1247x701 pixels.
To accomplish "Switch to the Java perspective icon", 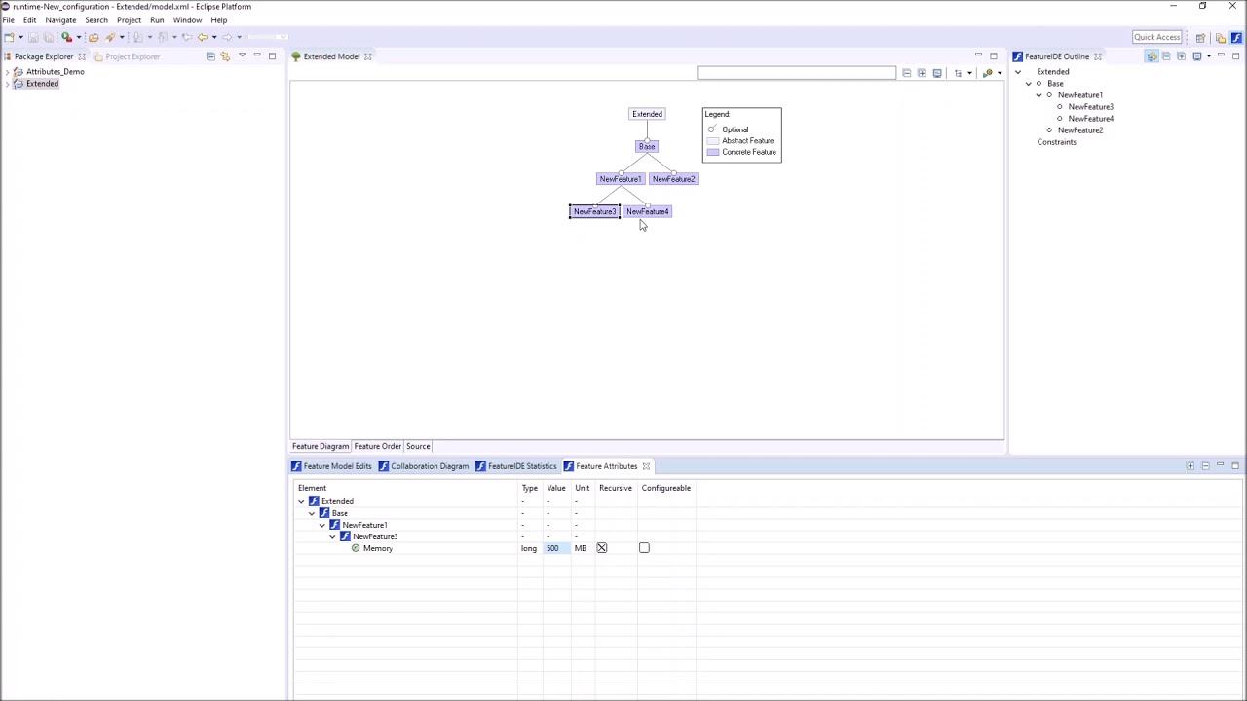I will (x=1220, y=37).
